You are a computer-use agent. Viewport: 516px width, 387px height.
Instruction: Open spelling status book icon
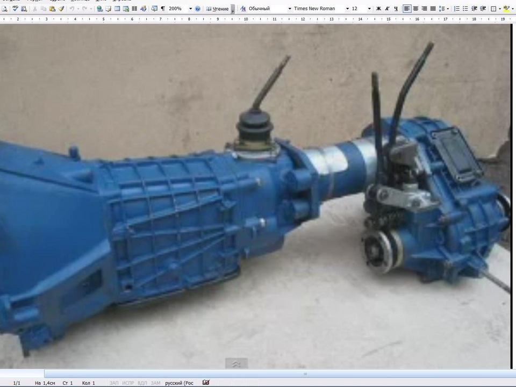(x=206, y=382)
